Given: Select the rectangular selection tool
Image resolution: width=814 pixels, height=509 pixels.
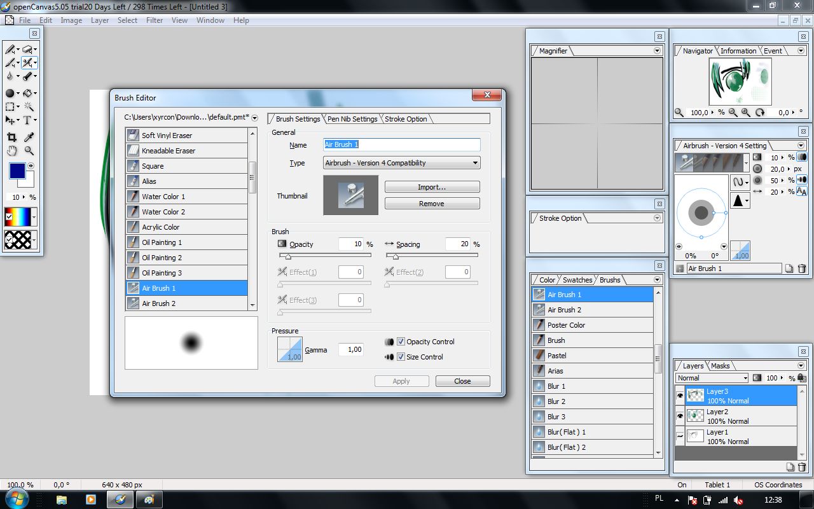Looking at the screenshot, I should (x=10, y=108).
